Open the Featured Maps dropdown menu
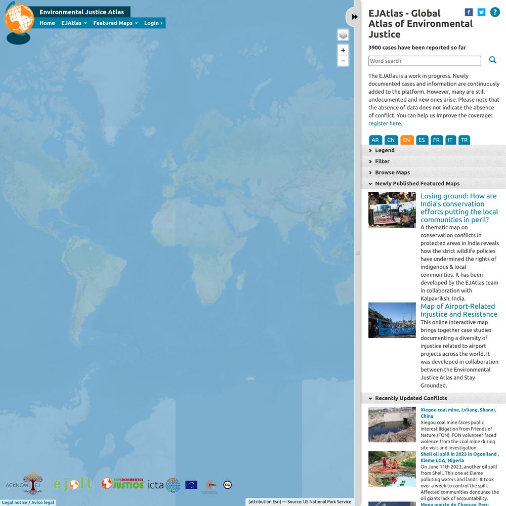 115,23
